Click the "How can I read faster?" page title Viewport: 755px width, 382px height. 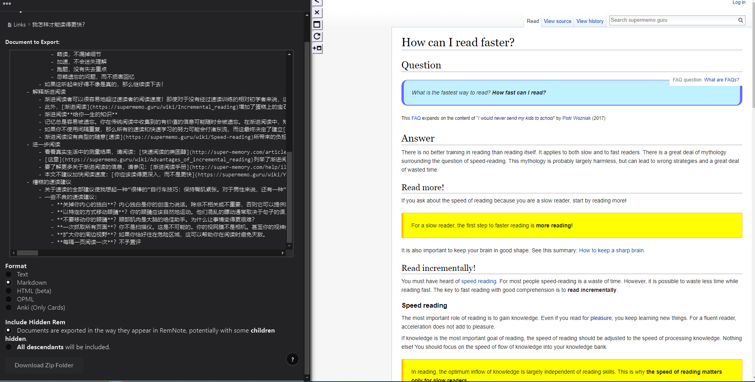[x=458, y=42]
